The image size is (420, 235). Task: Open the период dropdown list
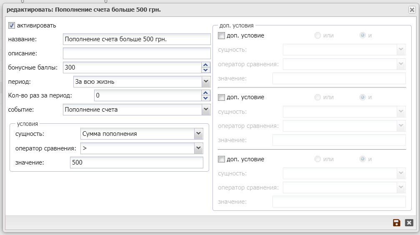pos(205,82)
